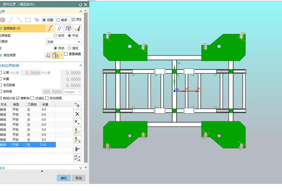Toggle the 毛坯距离 checkbox
This screenshot has height=191, width=282.
1,85
